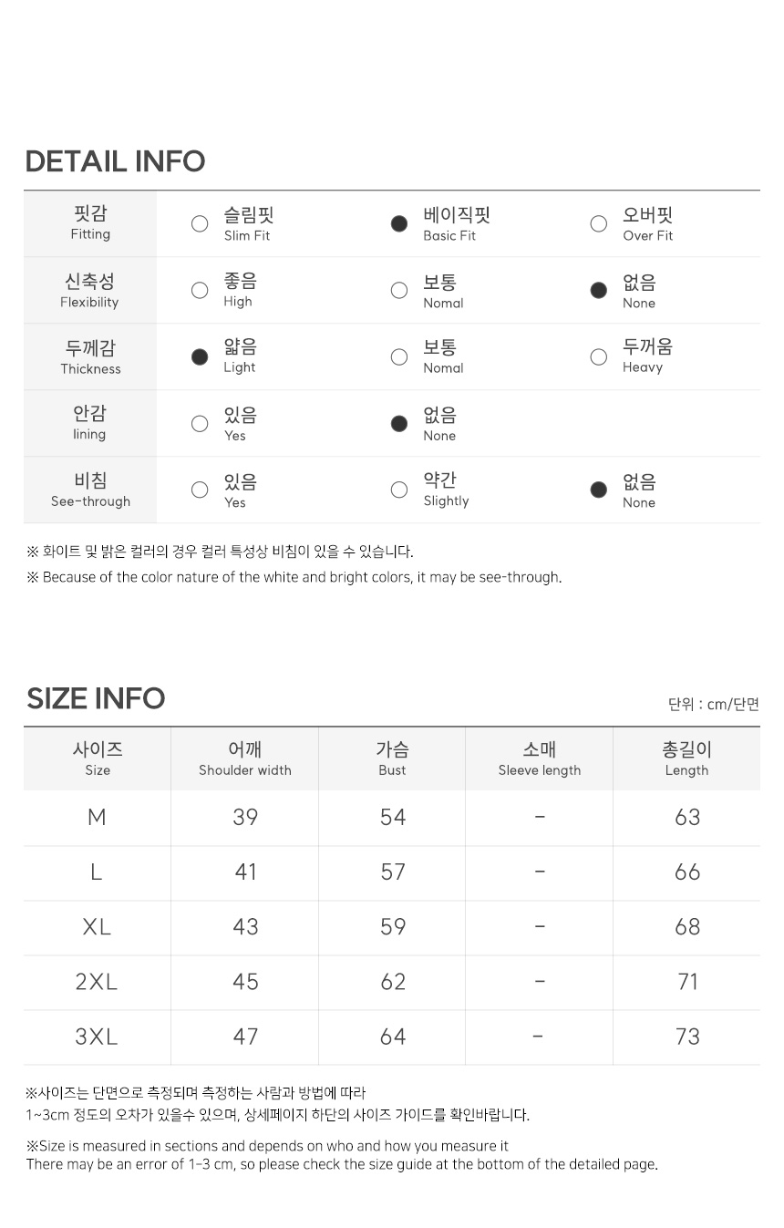Choose Slightly see-through option
This screenshot has width=784, height=1228.
[399, 490]
